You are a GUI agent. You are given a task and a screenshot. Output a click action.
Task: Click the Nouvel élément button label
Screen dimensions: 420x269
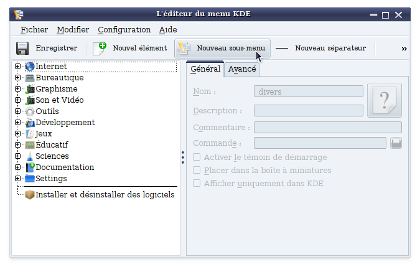point(140,48)
